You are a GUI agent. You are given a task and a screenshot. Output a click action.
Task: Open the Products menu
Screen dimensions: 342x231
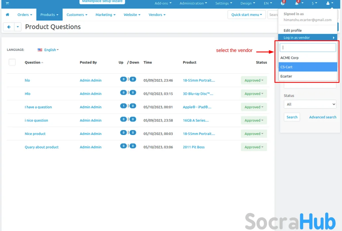coord(49,15)
